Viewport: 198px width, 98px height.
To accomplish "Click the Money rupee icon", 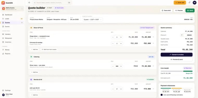I will pos(3,50).
